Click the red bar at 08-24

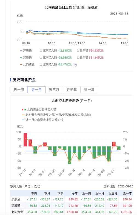coord(114,144)
